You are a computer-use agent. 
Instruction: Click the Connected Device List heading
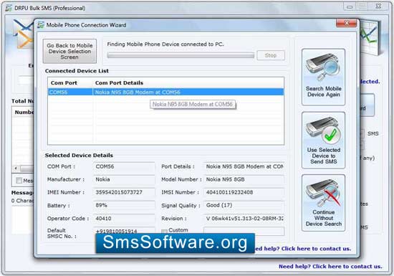77,71
